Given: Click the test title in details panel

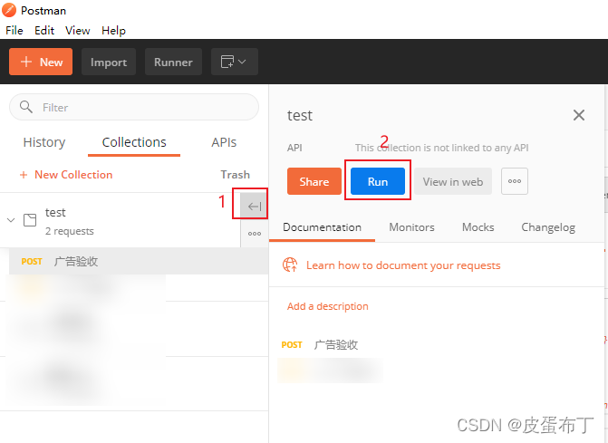Looking at the screenshot, I should [x=300, y=115].
